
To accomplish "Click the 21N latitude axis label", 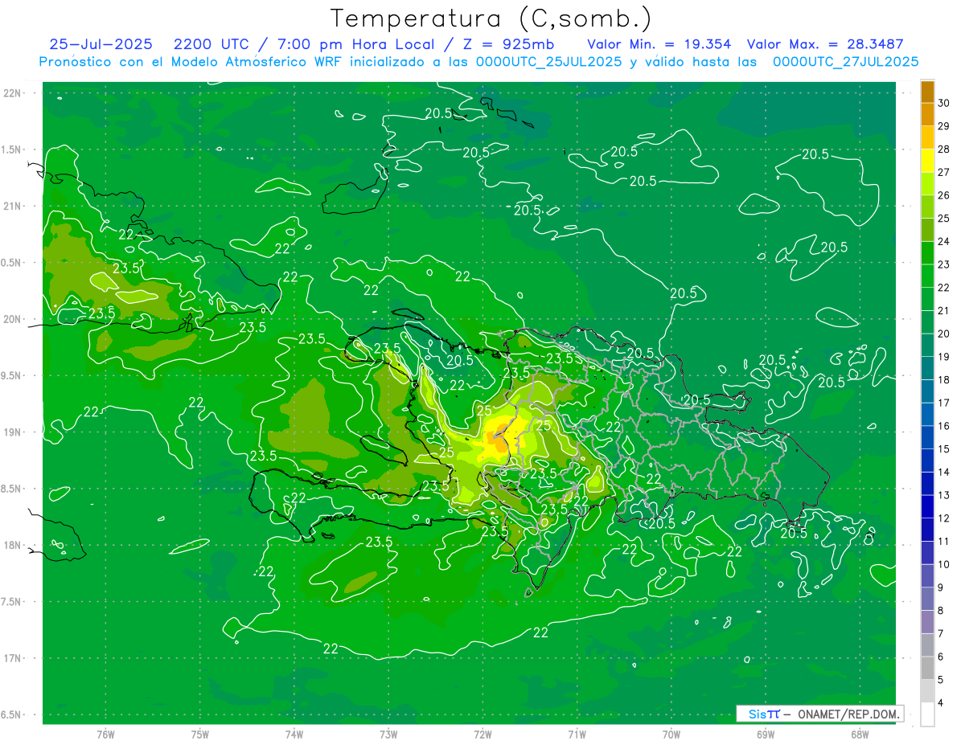I will [x=13, y=206].
